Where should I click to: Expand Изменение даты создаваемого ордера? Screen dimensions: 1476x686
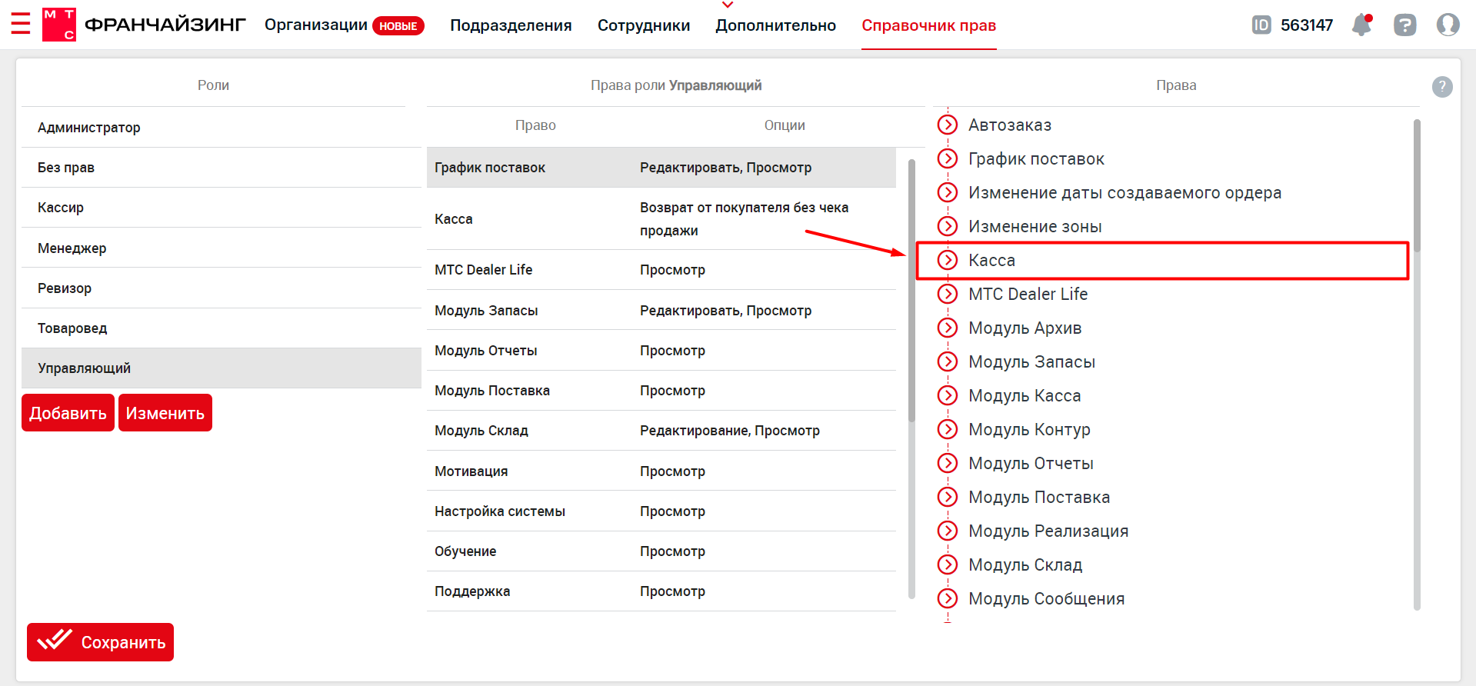tap(948, 192)
